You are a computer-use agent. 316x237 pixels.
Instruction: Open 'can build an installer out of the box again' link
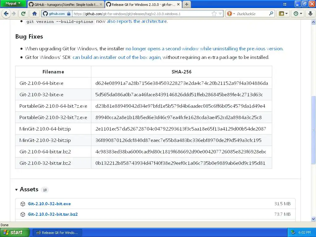click(x=117, y=57)
